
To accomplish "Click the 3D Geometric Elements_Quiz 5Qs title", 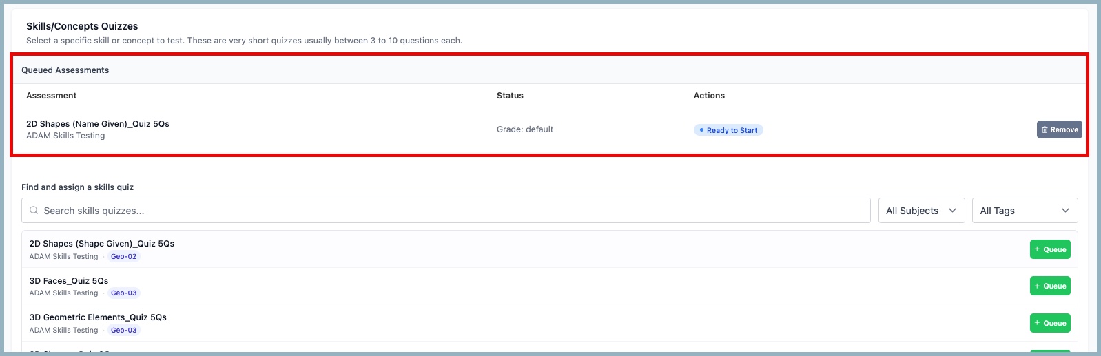I will tap(98, 317).
